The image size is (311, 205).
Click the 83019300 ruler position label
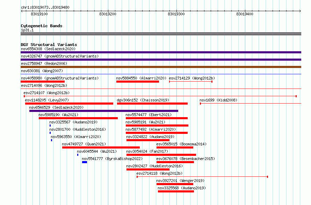(176, 14)
